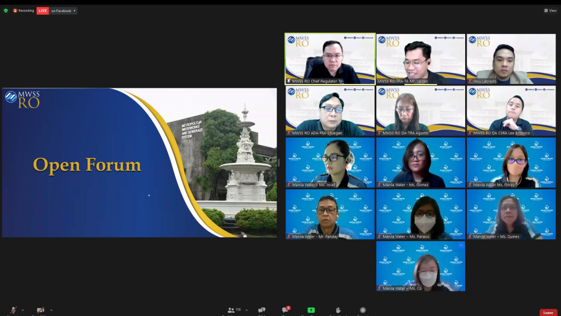Expand audio options arrow beside microphone
Screen dimensions: 561x316
coord(22,311)
